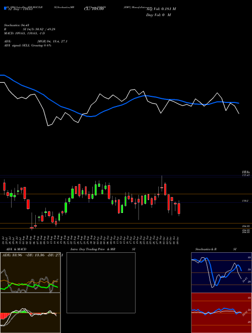Screen dimensions: 252x333
Task: Click the '115.45' price axis label
Action: 246,175
